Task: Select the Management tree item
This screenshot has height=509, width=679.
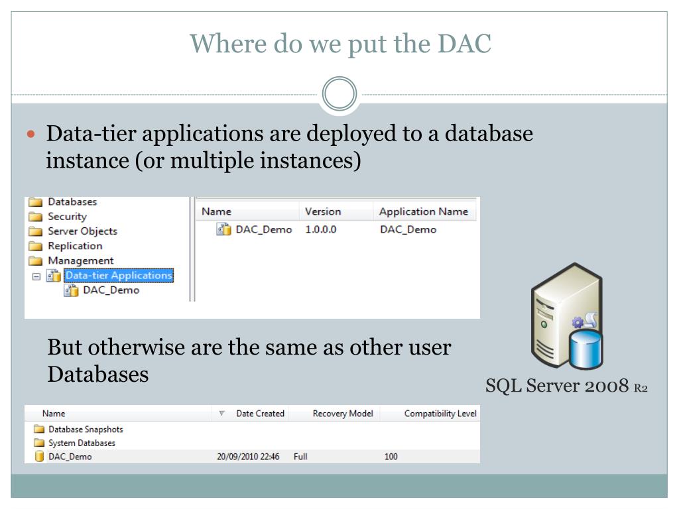Action: point(81,260)
